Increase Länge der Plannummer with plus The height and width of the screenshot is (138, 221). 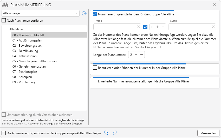[136, 55]
